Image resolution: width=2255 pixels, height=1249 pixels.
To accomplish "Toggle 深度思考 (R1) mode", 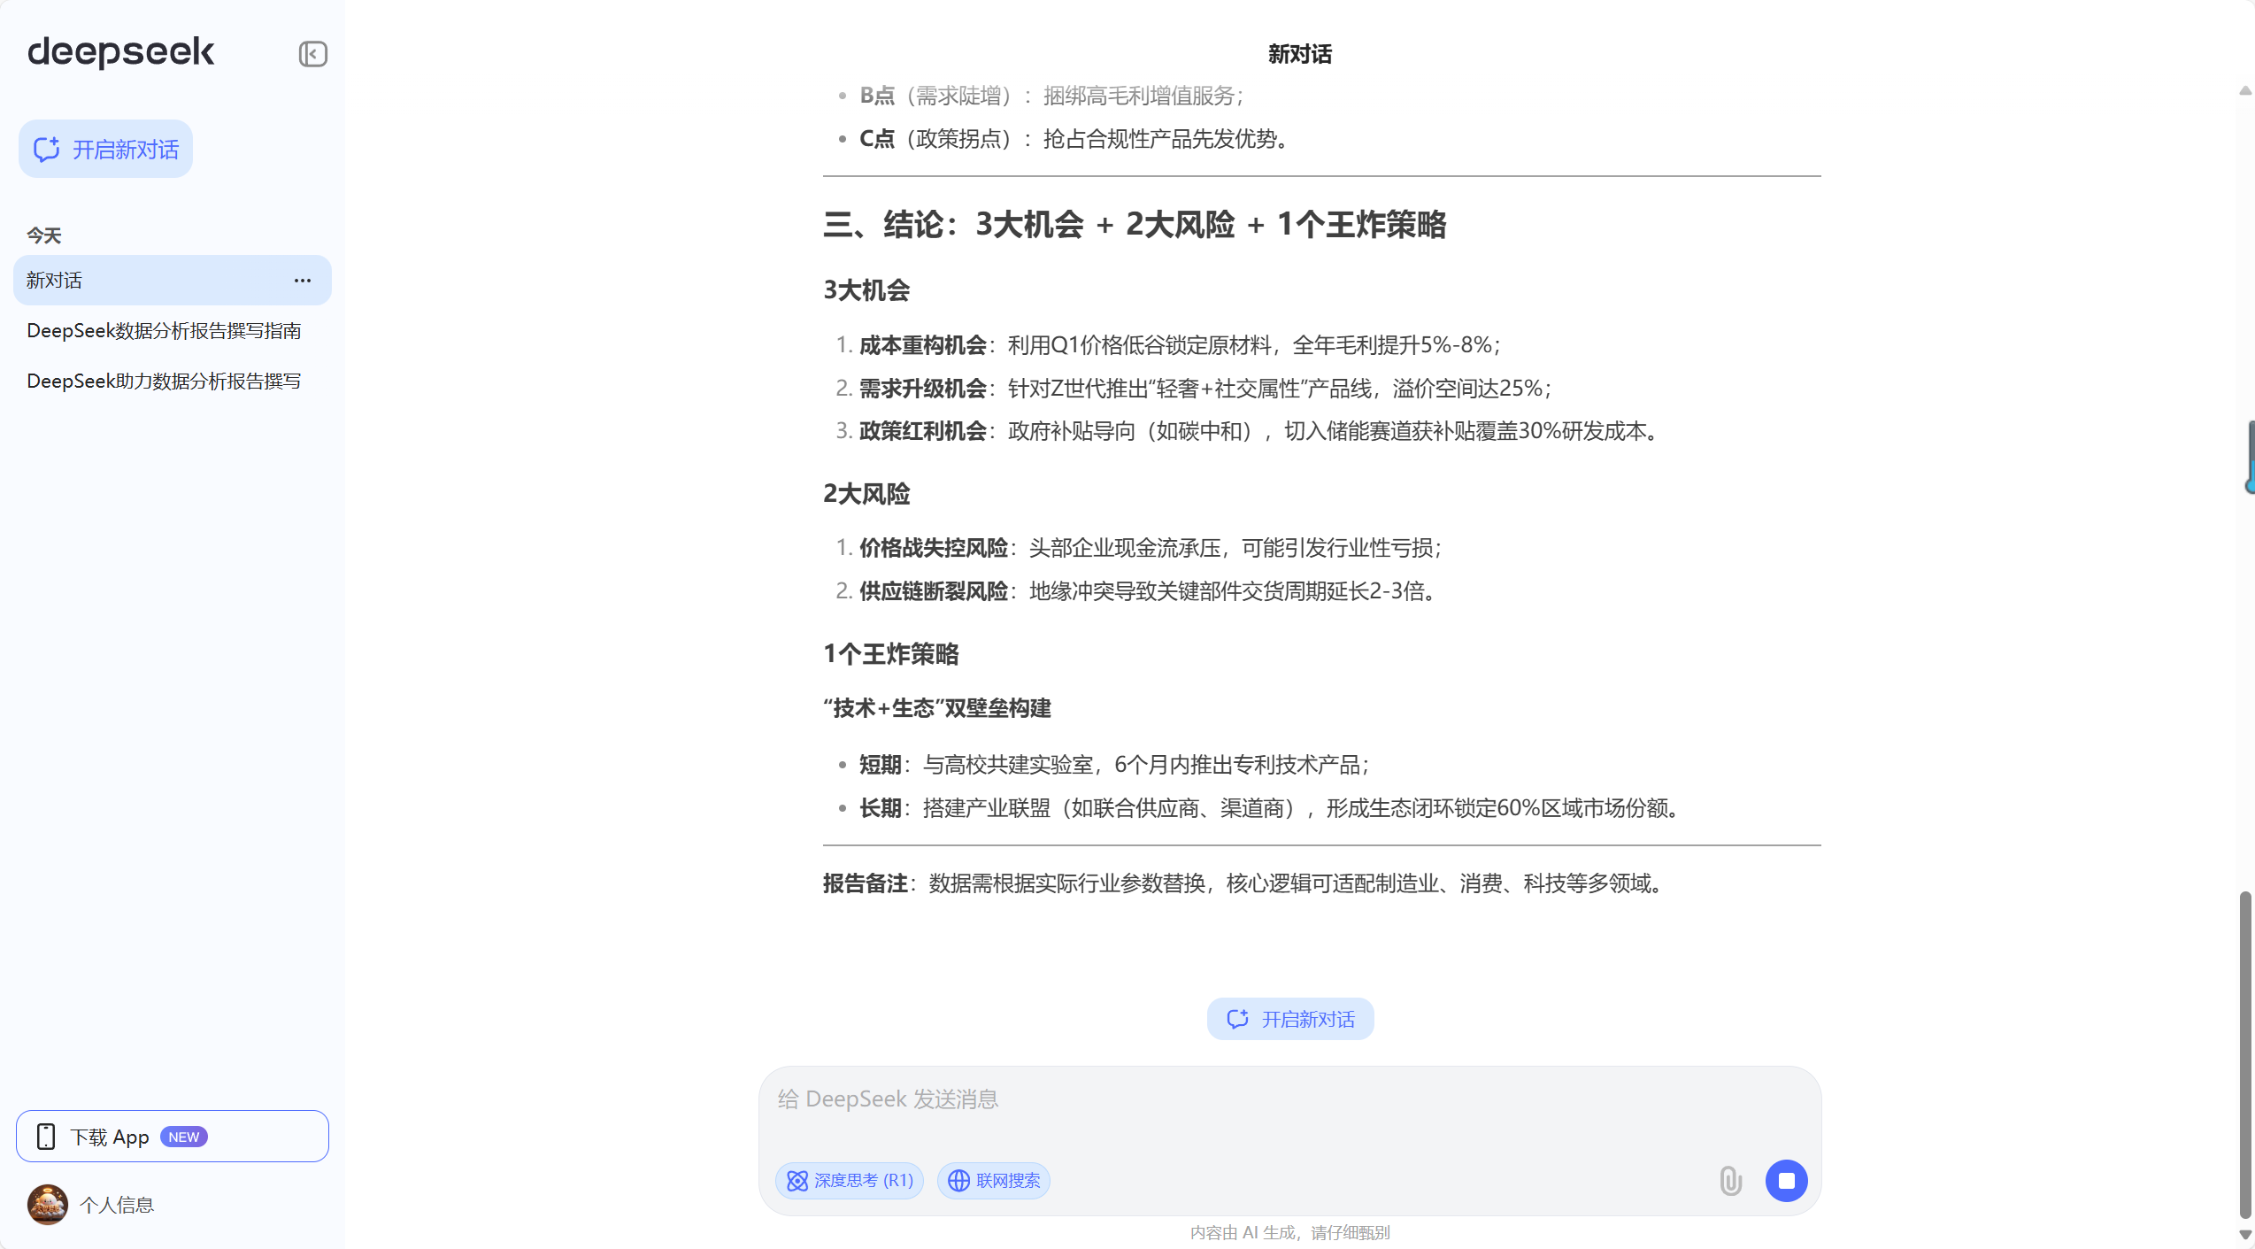I will coord(850,1180).
